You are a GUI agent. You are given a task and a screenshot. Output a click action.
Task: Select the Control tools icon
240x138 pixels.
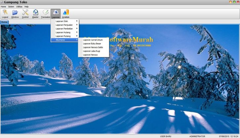(x=25, y=13)
